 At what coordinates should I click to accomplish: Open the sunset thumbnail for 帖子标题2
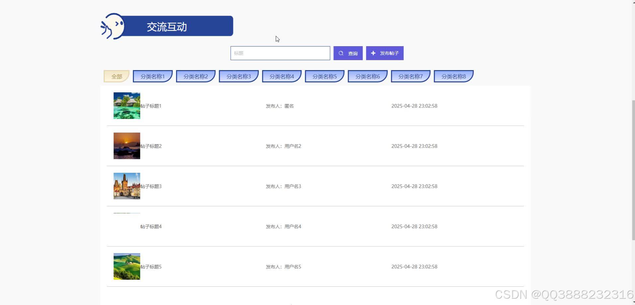pyautogui.click(x=127, y=146)
